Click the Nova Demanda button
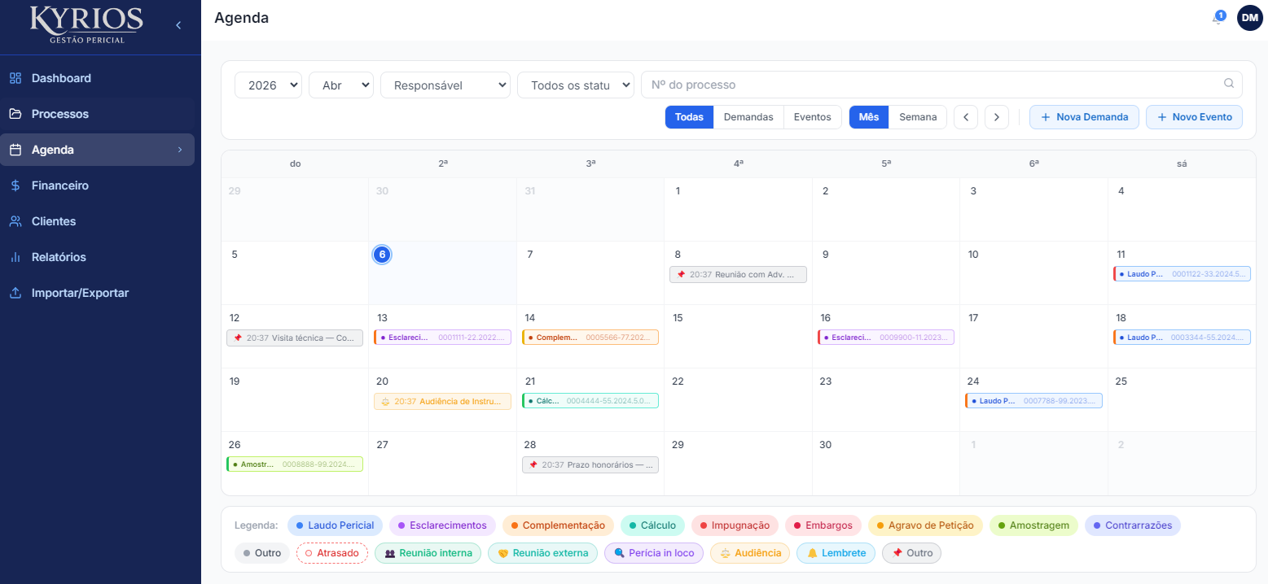 click(x=1084, y=117)
